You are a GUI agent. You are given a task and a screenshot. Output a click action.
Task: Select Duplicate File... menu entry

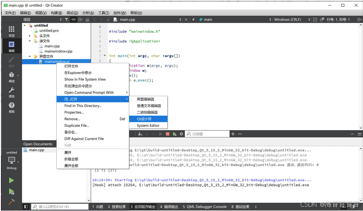pyautogui.click(x=92, y=125)
